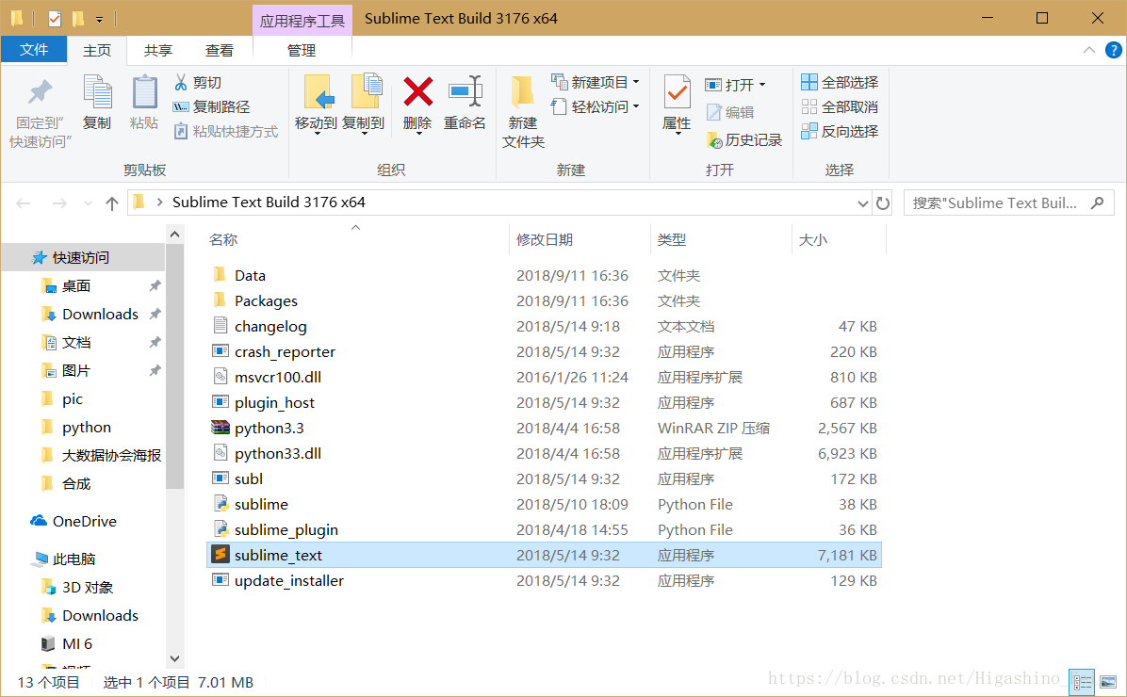
Task: Click the Edit (编辑) ribbon item
Action: (730, 112)
